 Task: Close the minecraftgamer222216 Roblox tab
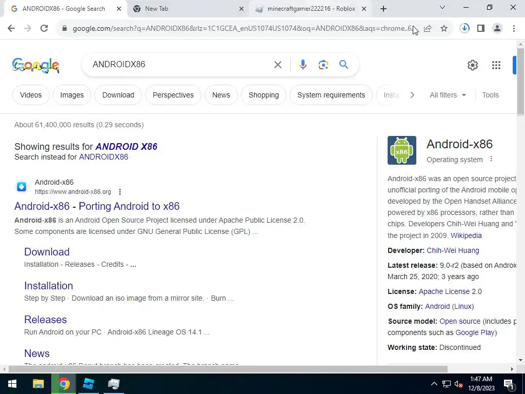(x=364, y=9)
